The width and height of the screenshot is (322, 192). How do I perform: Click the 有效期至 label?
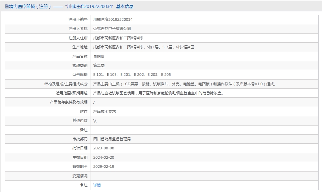pyautogui.click(x=80, y=166)
